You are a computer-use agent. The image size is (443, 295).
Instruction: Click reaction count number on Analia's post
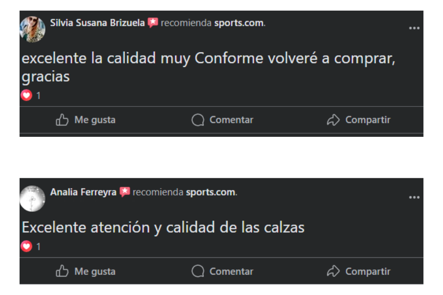pyautogui.click(x=39, y=247)
